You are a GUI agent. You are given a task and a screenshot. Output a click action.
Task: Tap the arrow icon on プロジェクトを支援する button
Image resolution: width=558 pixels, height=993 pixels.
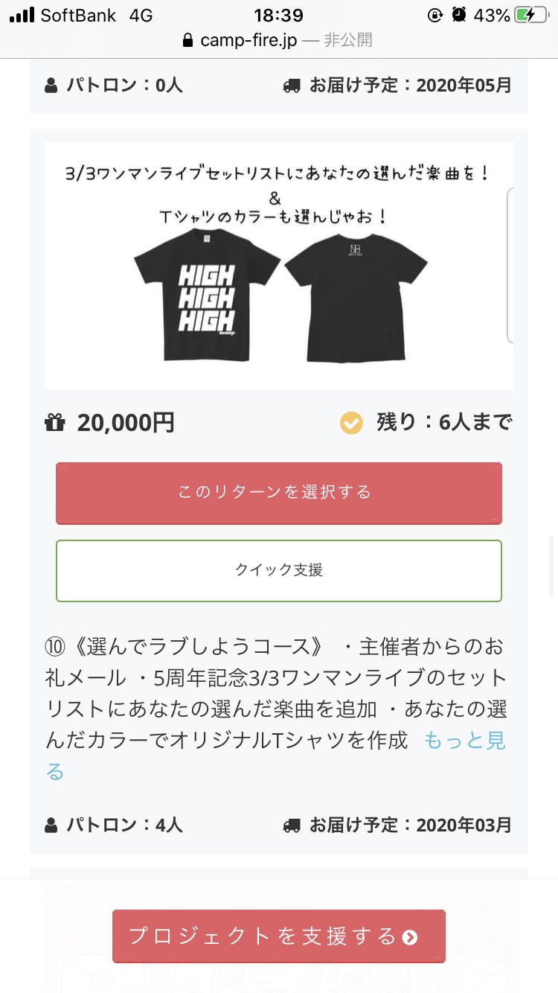click(409, 937)
